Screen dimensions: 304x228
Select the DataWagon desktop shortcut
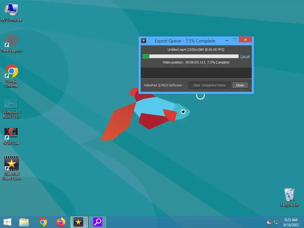tap(12, 43)
